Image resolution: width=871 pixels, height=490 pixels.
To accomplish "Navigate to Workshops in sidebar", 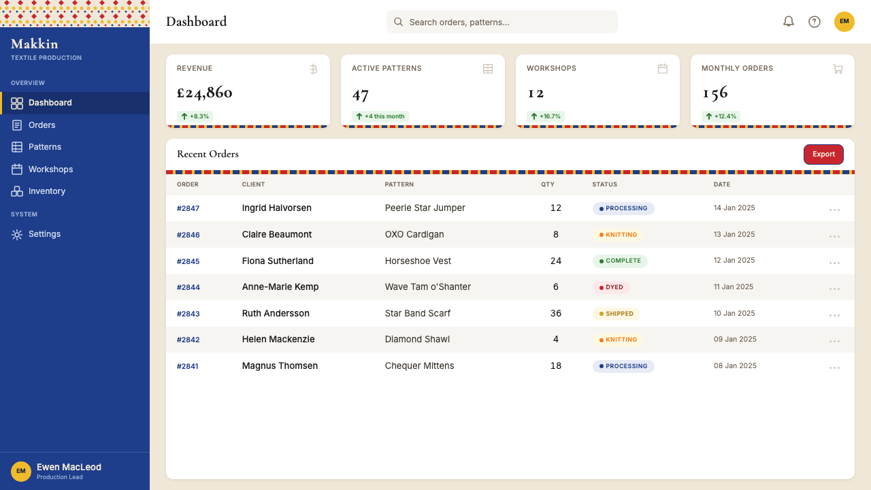I will pos(75,169).
